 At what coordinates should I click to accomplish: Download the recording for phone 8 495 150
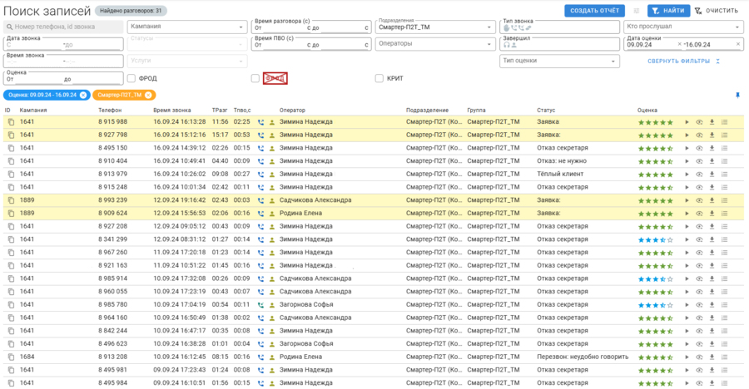(x=712, y=149)
